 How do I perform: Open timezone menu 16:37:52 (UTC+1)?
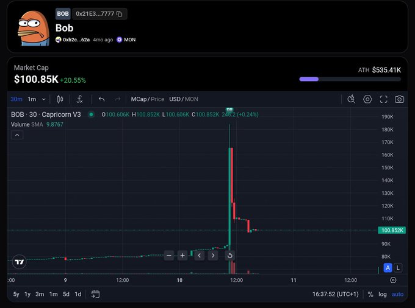[x=335, y=294]
